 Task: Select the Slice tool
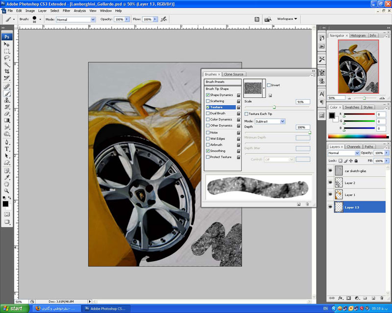[7, 78]
